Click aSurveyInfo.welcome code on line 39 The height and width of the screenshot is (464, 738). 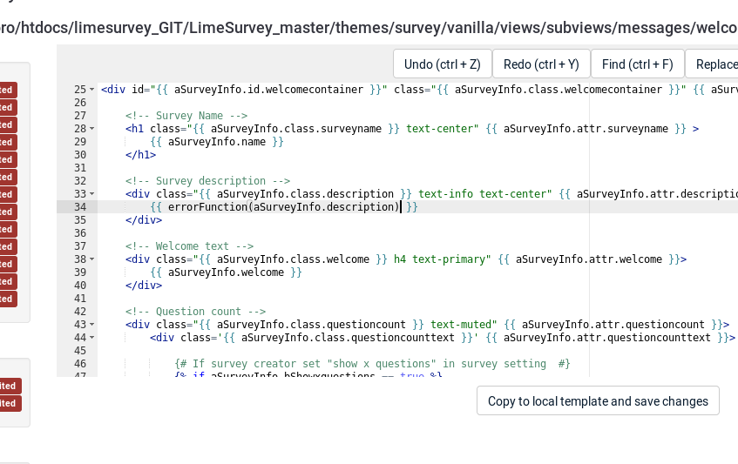(226, 272)
